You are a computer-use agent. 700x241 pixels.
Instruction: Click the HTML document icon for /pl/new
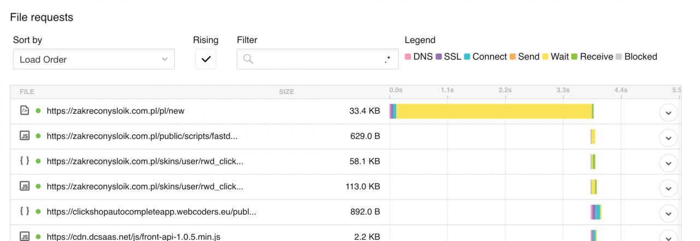[x=24, y=110]
